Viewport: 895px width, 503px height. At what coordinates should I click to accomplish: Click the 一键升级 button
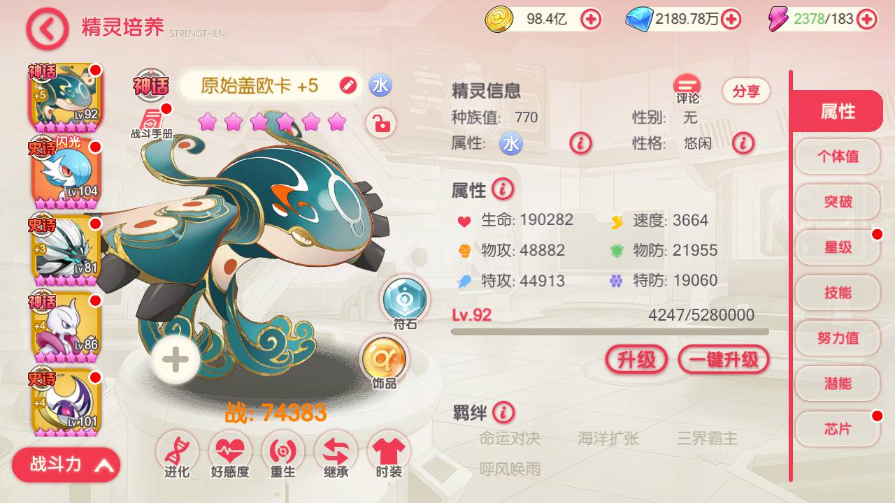(724, 360)
